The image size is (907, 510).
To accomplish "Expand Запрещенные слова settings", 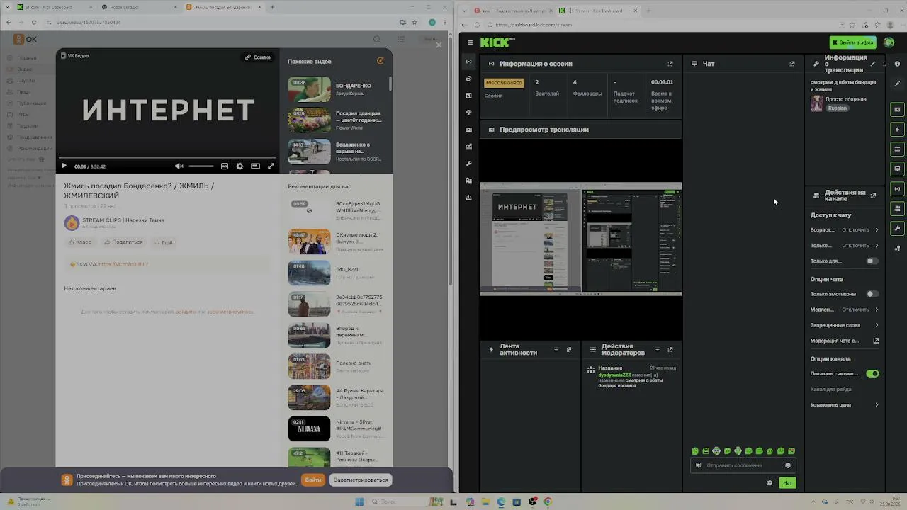I will coord(845,325).
